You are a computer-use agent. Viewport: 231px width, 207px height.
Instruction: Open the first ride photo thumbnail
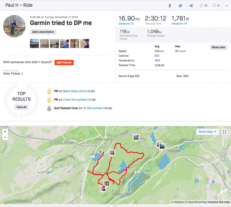click(x=34, y=44)
